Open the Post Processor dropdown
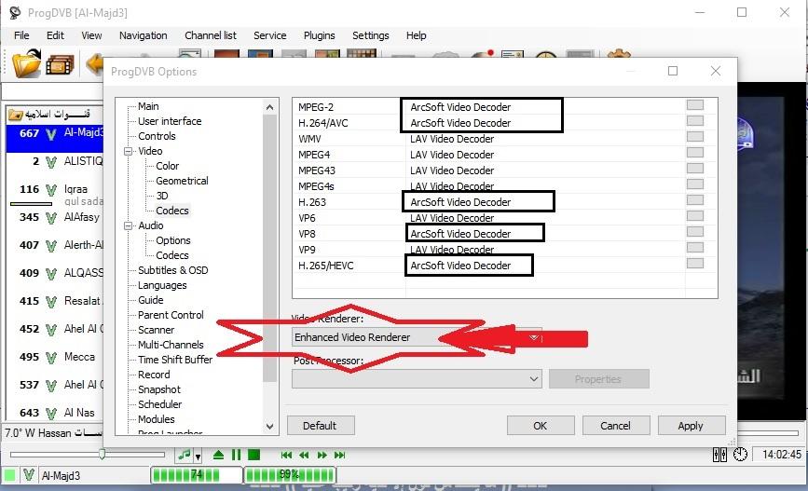This screenshot has width=808, height=491. click(x=417, y=379)
